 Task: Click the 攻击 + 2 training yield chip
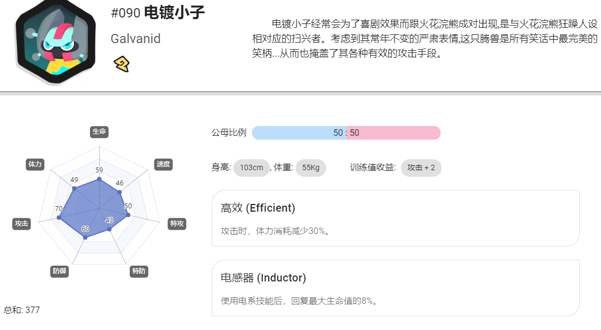coord(421,167)
